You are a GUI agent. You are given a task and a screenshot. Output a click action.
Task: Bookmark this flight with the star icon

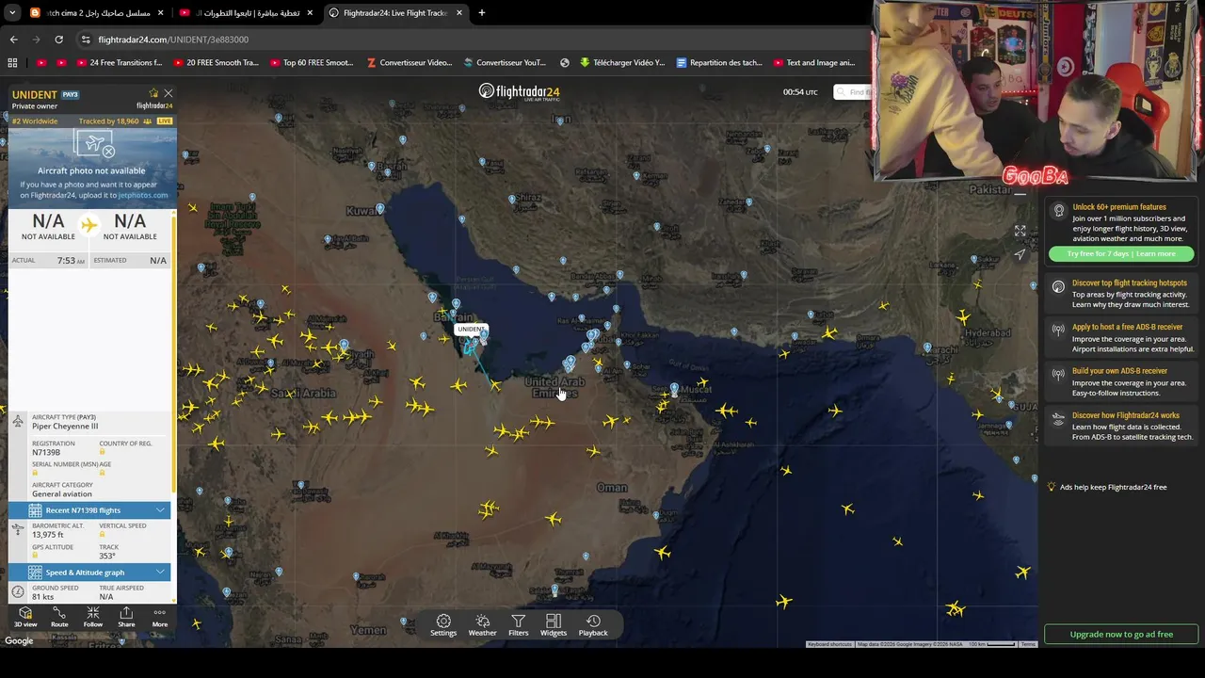click(x=153, y=93)
